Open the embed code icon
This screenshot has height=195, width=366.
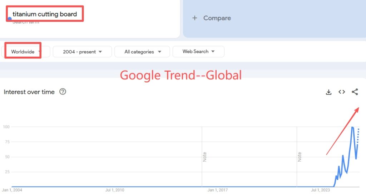[x=342, y=92]
